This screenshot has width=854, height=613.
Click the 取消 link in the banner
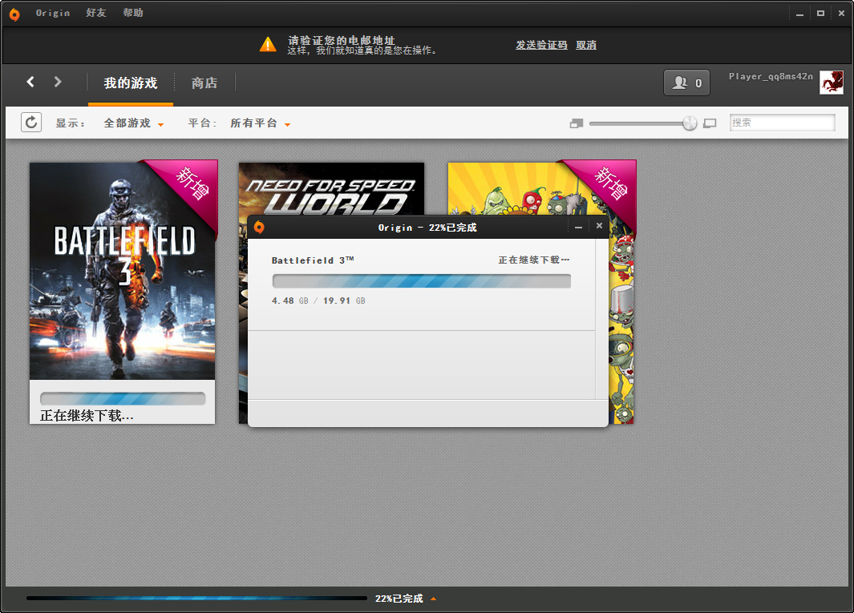pos(586,45)
